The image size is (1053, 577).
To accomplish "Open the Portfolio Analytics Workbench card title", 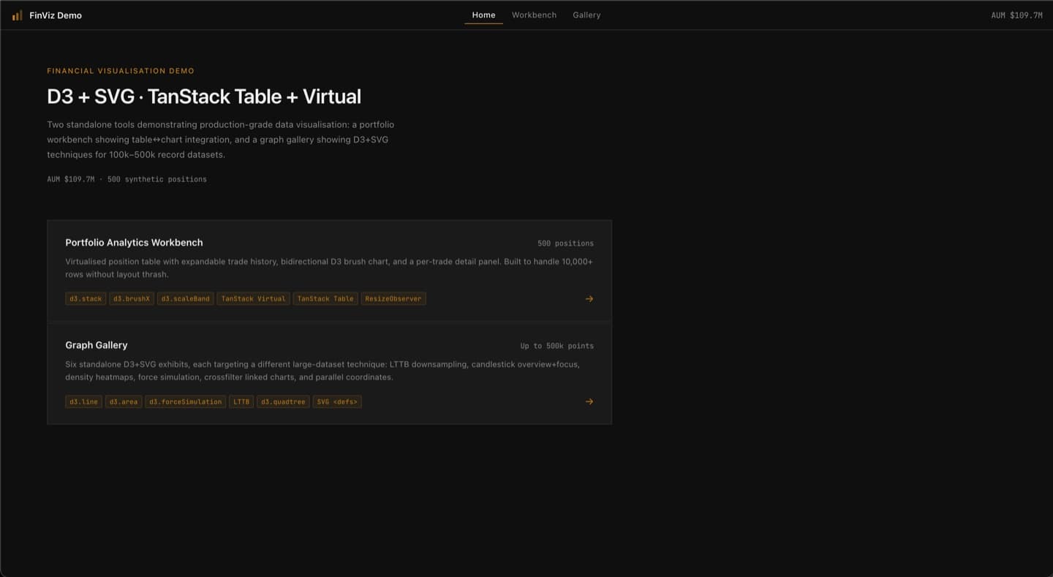I will click(134, 243).
